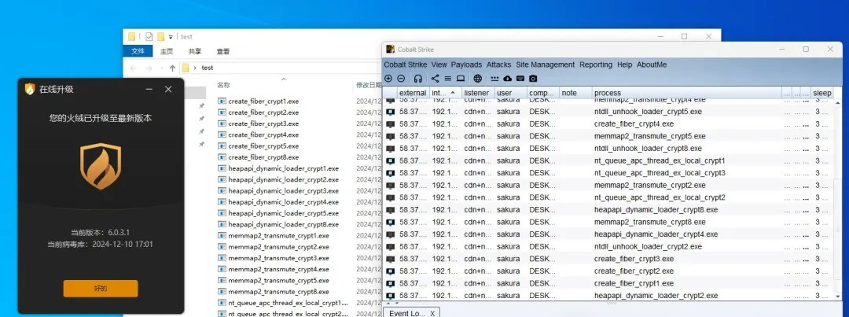Click file icon of create_fiber_crypt1.exe in Explorer
849x317 pixels.
(222, 101)
